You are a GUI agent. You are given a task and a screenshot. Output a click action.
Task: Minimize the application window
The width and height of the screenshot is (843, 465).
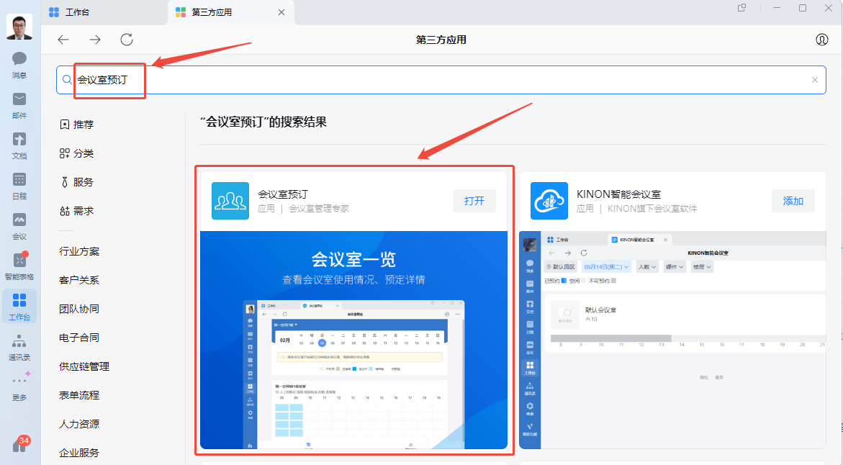(777, 8)
